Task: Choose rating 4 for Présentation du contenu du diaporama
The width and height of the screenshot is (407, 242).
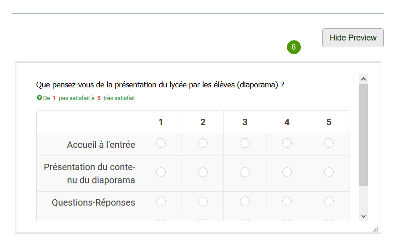Action: (287, 172)
